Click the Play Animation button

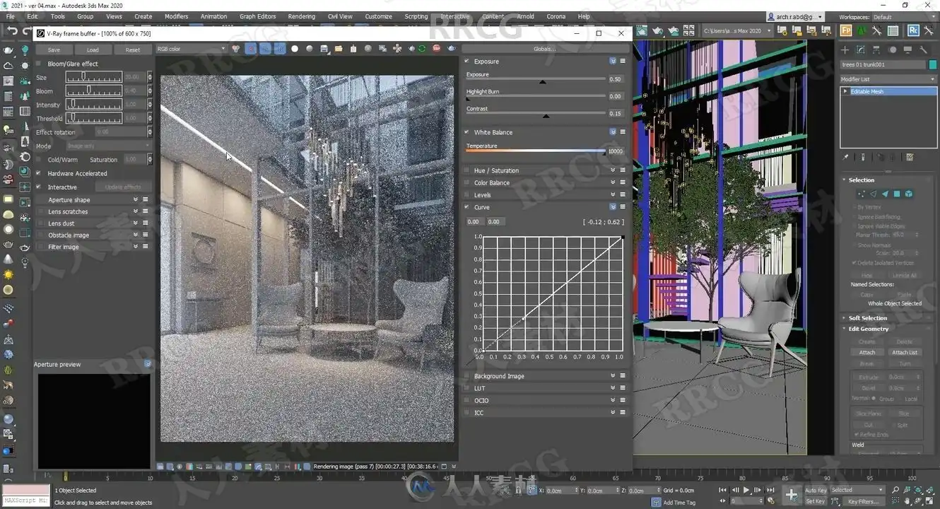tap(746, 490)
